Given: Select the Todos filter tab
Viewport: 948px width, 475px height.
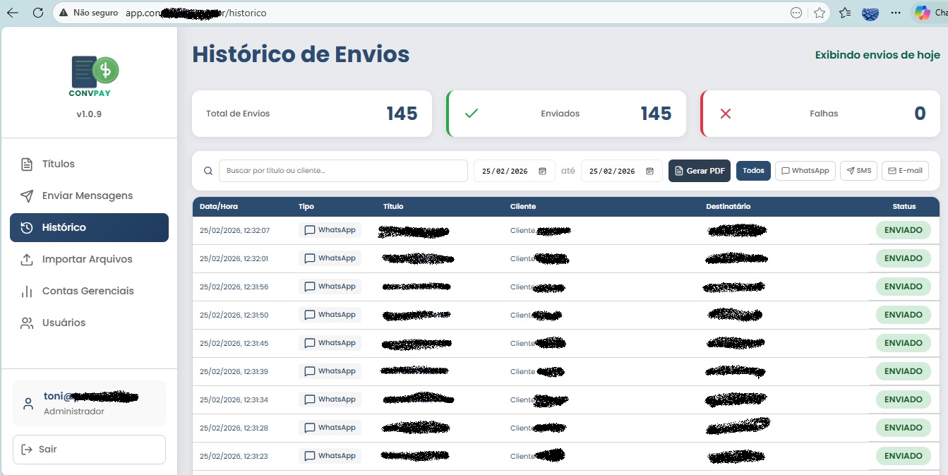Looking at the screenshot, I should (x=753, y=170).
